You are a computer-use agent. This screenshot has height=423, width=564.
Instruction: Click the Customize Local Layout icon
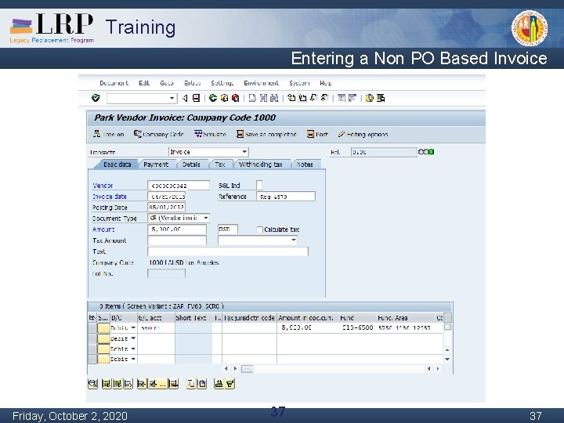[x=381, y=98]
